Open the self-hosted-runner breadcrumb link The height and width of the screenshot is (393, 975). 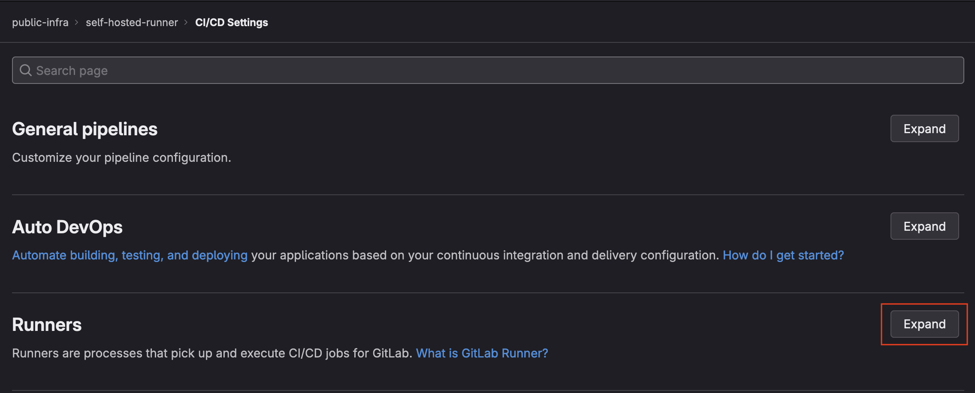pyautogui.click(x=132, y=22)
